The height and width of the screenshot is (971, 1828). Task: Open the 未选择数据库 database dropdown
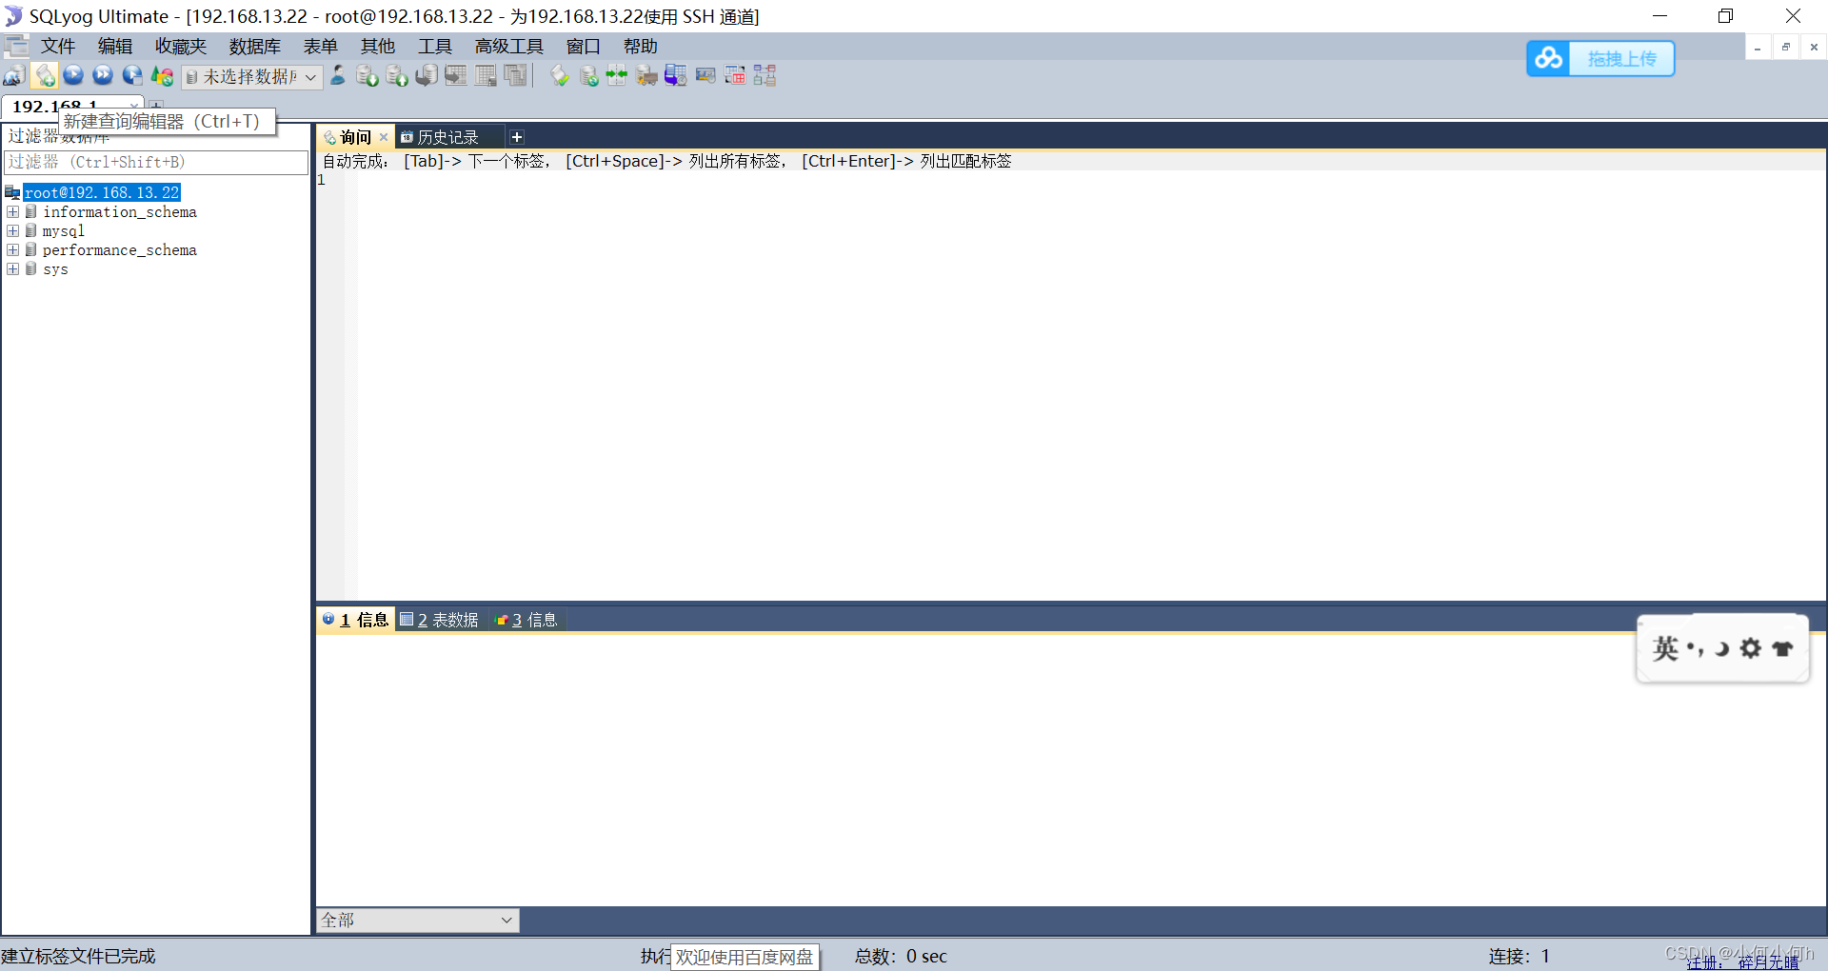tap(310, 77)
